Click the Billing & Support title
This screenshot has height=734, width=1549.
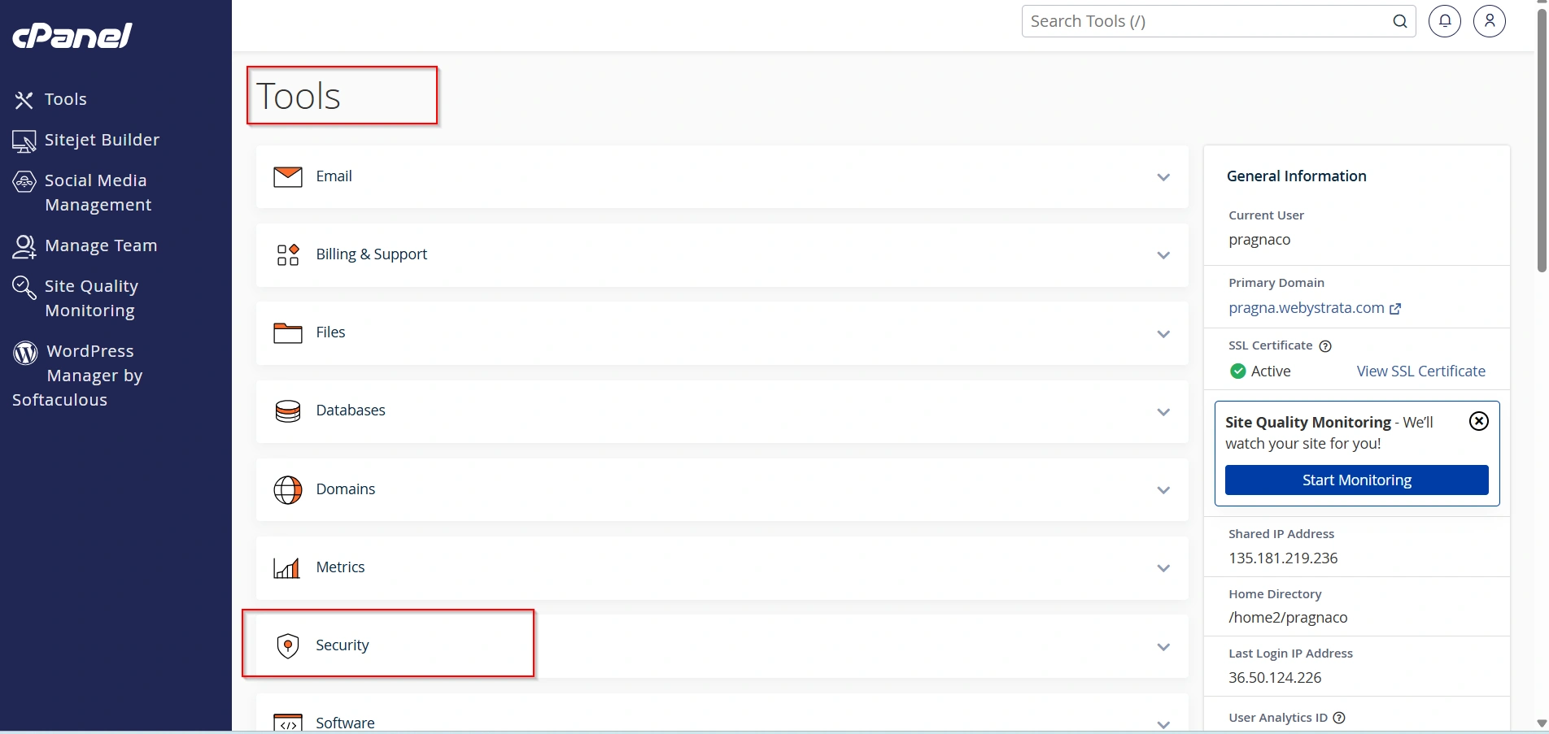(x=371, y=254)
